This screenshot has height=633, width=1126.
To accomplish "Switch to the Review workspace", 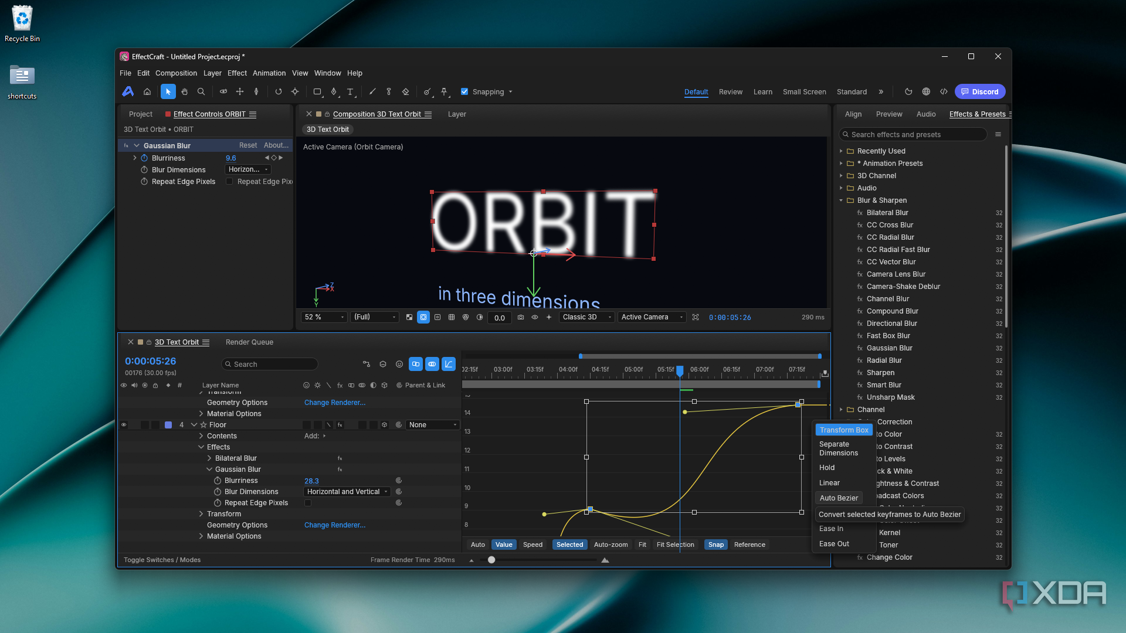I will click(731, 92).
